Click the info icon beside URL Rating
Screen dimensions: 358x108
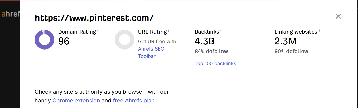click(169, 31)
